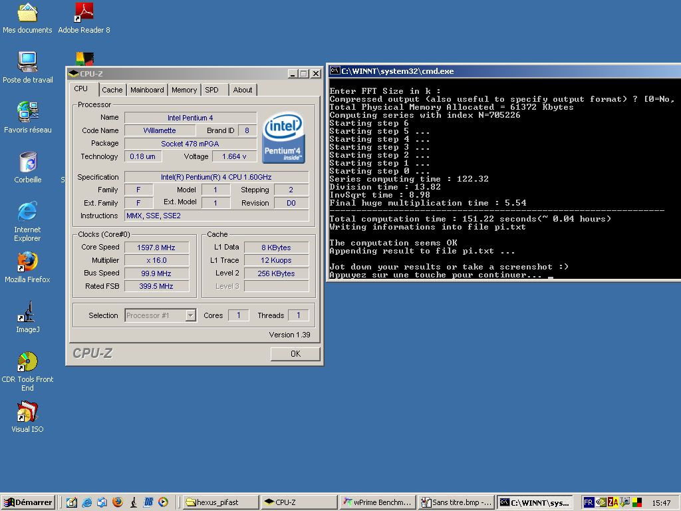
Task: Click the CPU-Z title bar chip icon
Action: (73, 73)
